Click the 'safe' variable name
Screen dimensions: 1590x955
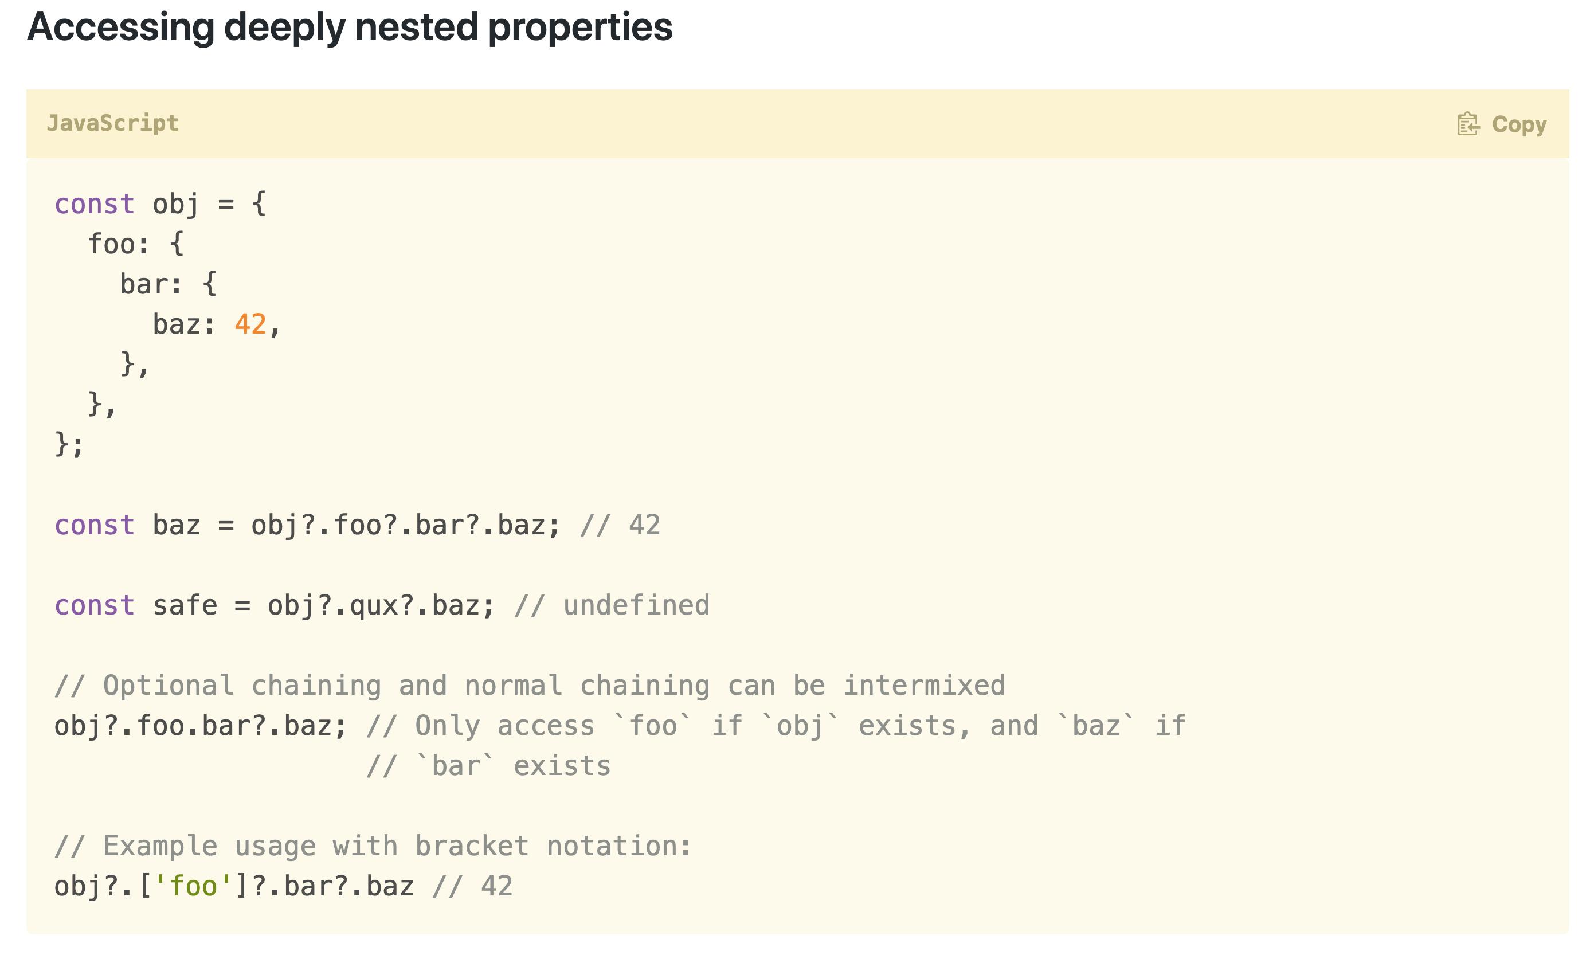185,605
